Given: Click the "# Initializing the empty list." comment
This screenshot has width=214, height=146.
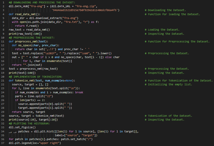Looking at the screenshot, I should coord(170,85).
